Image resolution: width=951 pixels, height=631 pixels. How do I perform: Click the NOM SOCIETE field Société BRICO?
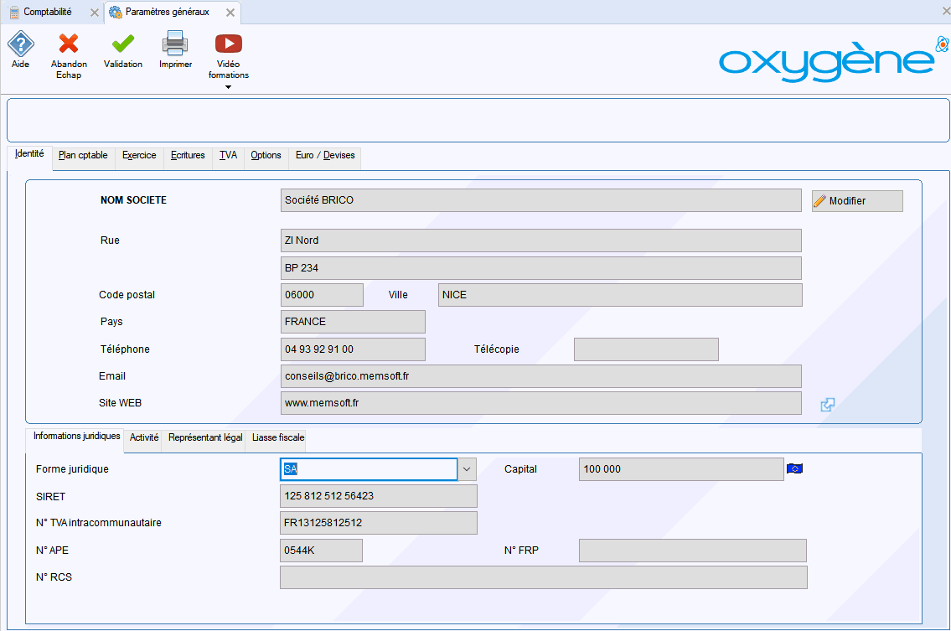(x=541, y=200)
